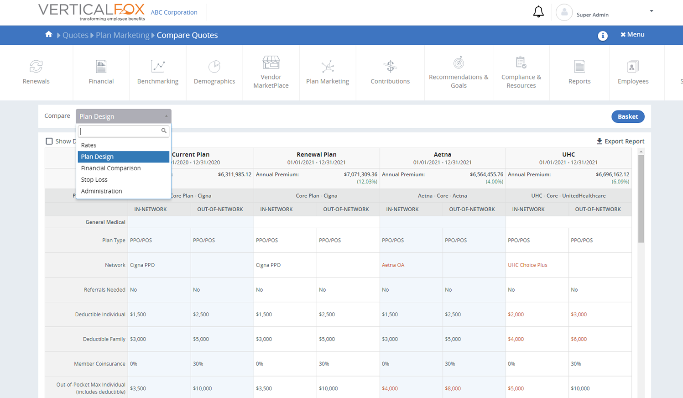Navigate to Plan Marketing breadcrumb

(122, 35)
